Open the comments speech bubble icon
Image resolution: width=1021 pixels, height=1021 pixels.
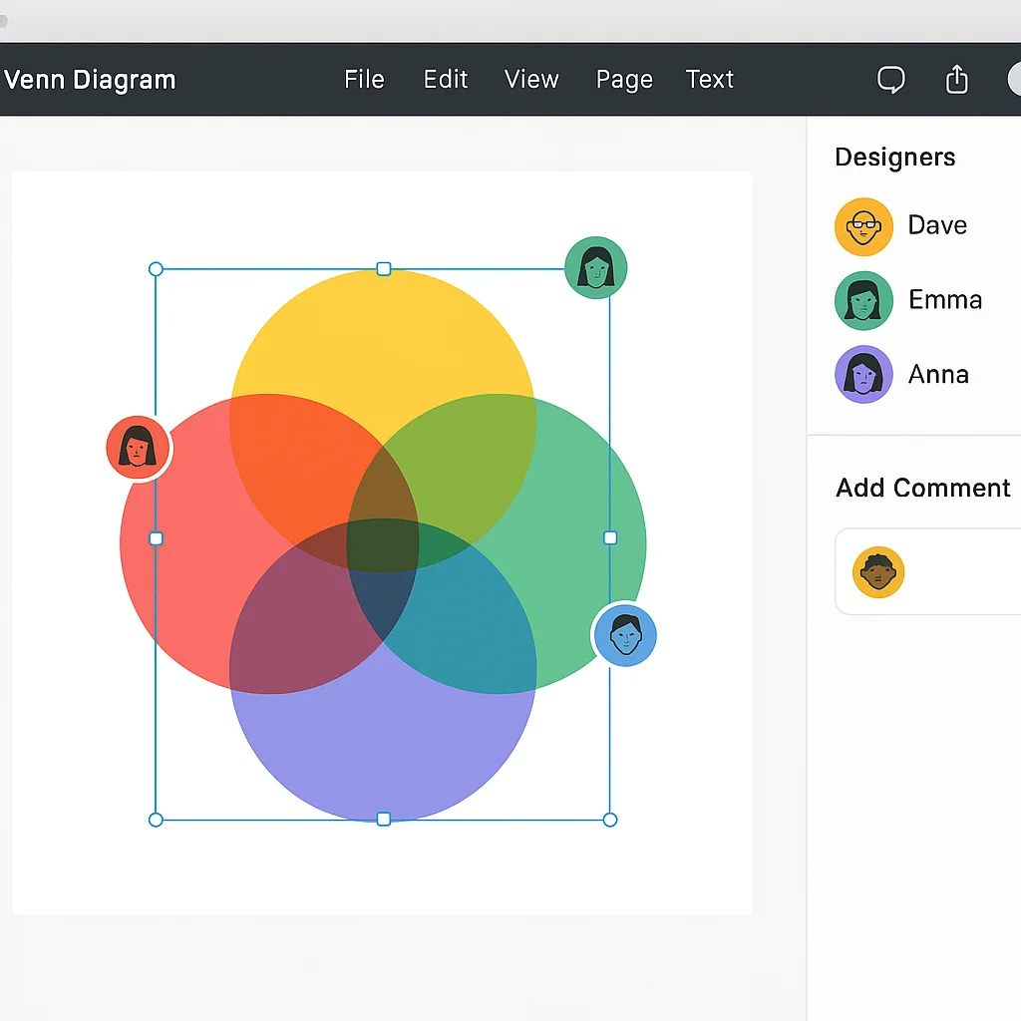[890, 79]
